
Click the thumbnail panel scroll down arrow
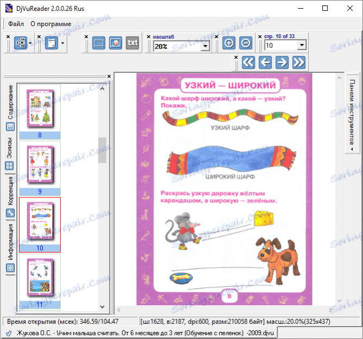point(102,307)
